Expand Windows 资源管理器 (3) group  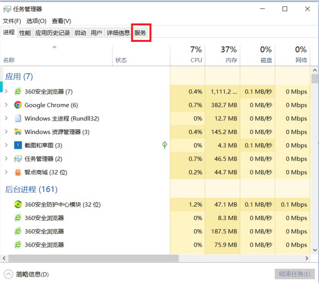pos(6,132)
